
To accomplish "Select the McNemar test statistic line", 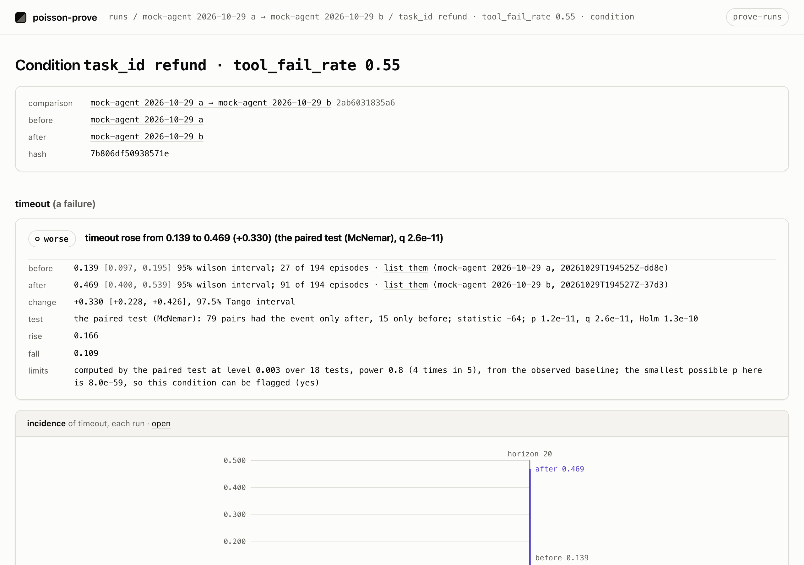I will coord(386,319).
